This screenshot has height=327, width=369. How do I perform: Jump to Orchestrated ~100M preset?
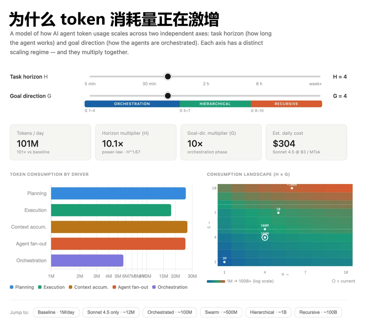pyautogui.click(x=170, y=312)
